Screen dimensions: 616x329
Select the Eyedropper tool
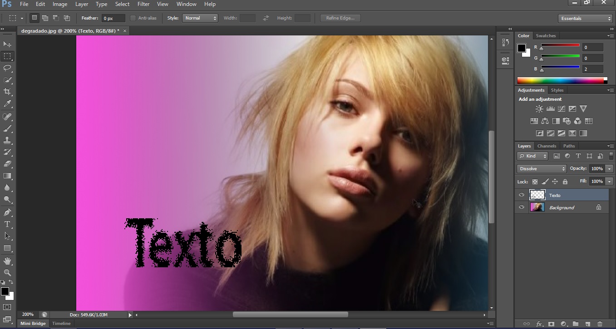[7, 104]
